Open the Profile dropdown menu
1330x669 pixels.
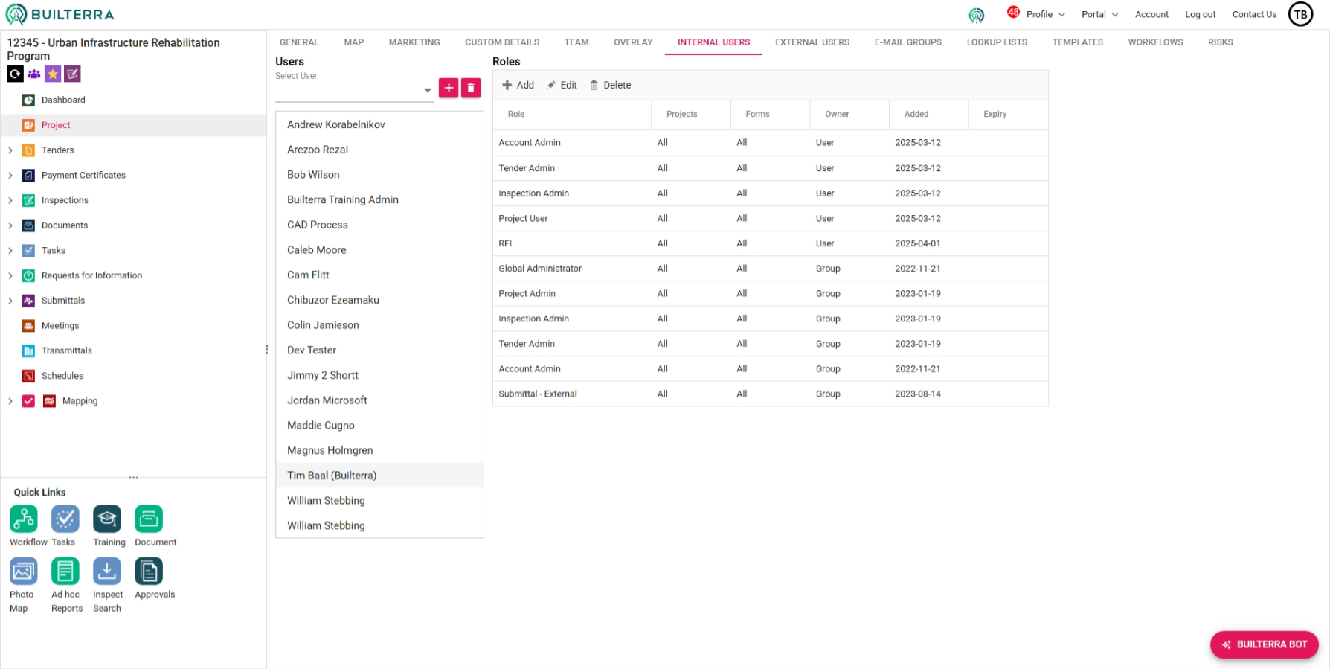[x=1046, y=14]
